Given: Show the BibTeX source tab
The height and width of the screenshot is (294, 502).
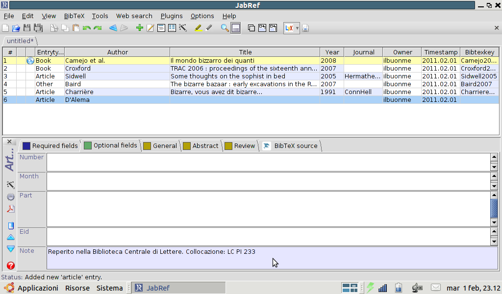Looking at the screenshot, I should pos(290,146).
